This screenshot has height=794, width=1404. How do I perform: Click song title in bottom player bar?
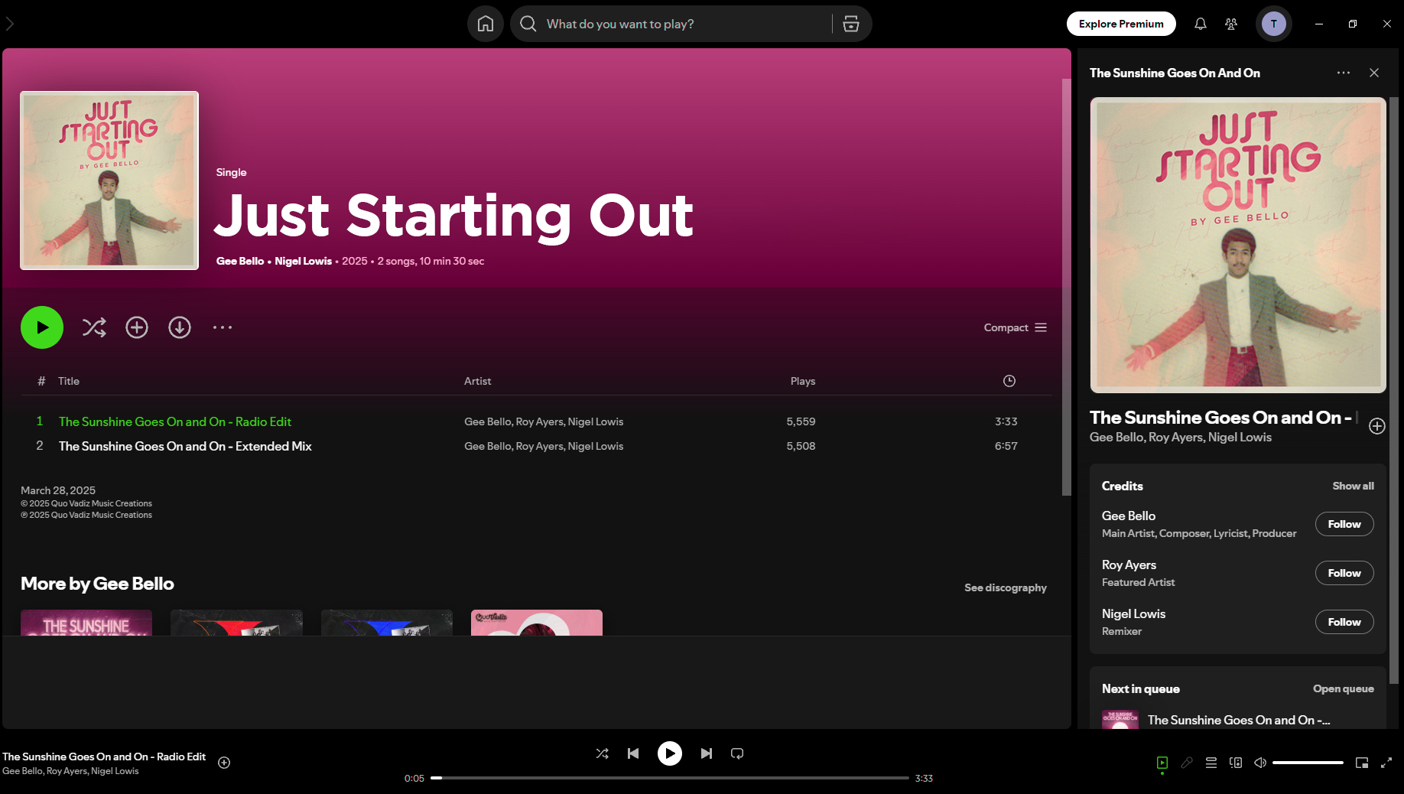coord(104,757)
